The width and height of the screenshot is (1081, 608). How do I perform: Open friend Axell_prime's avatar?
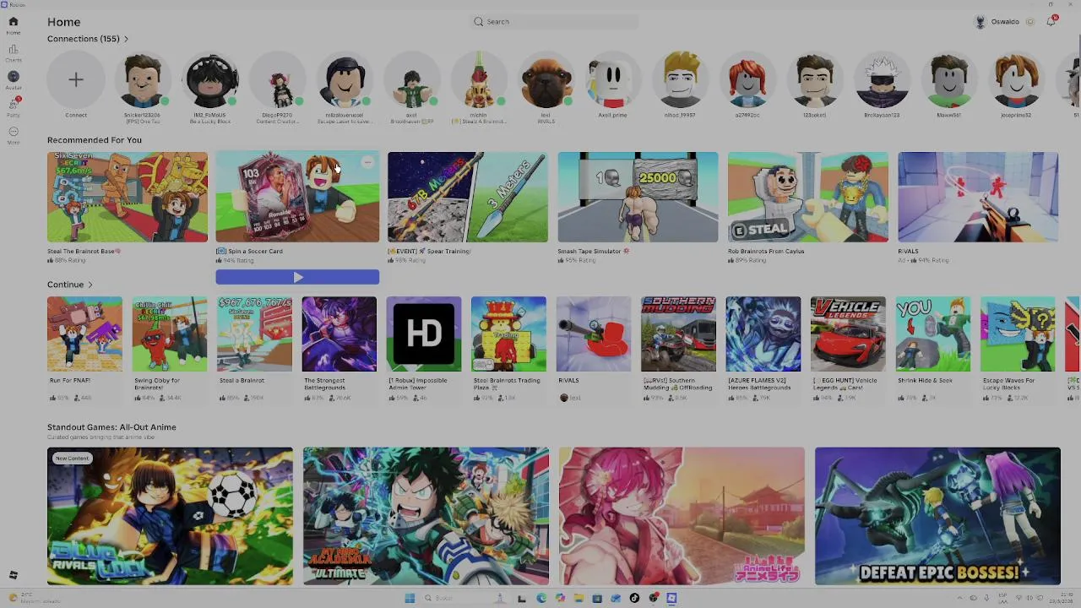[x=613, y=79]
